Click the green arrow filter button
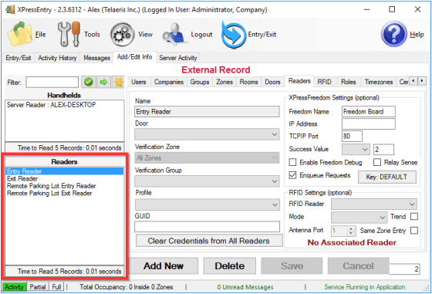This screenshot has width=432, height=294. (x=103, y=82)
